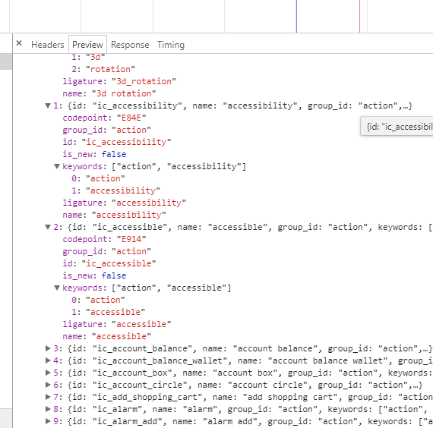The height and width of the screenshot is (428, 433).
Task: Close the request details panel
Action: tap(19, 43)
